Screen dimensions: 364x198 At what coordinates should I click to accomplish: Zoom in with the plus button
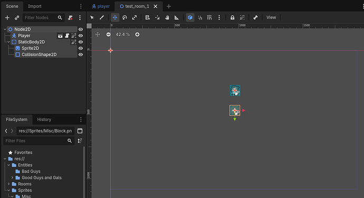137,34
